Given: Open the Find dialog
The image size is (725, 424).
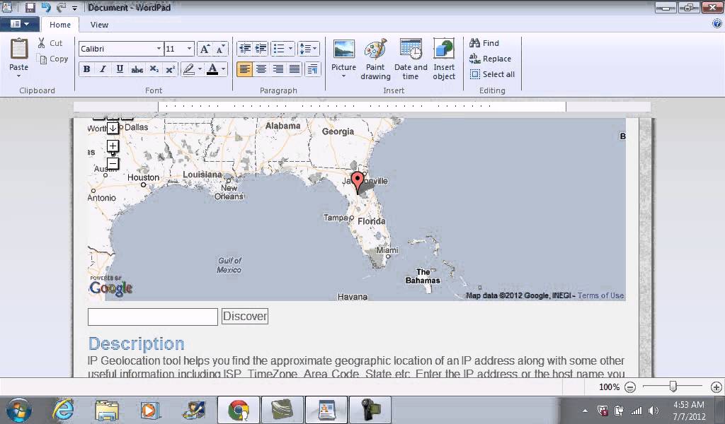Looking at the screenshot, I should 484,43.
